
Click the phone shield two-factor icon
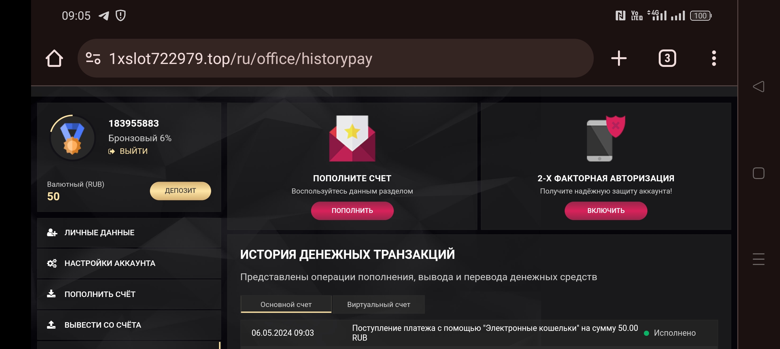(606, 138)
